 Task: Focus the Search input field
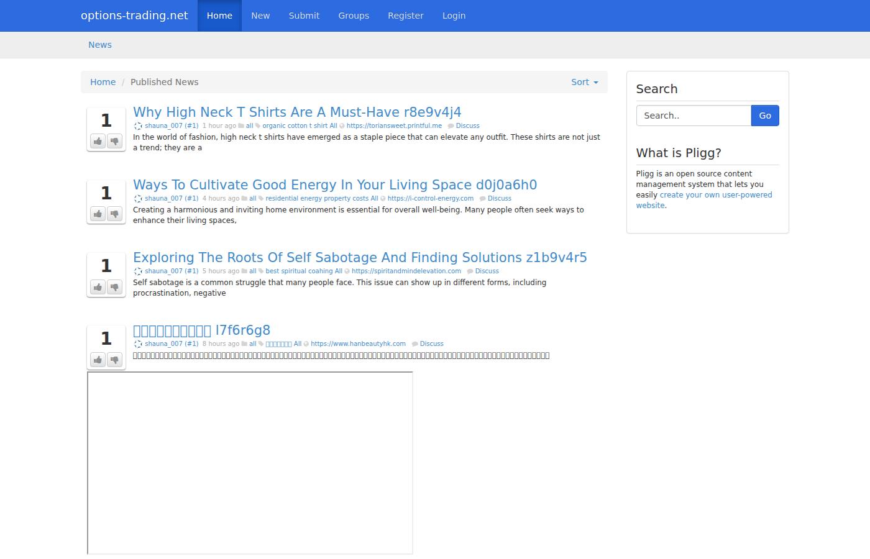(x=694, y=116)
